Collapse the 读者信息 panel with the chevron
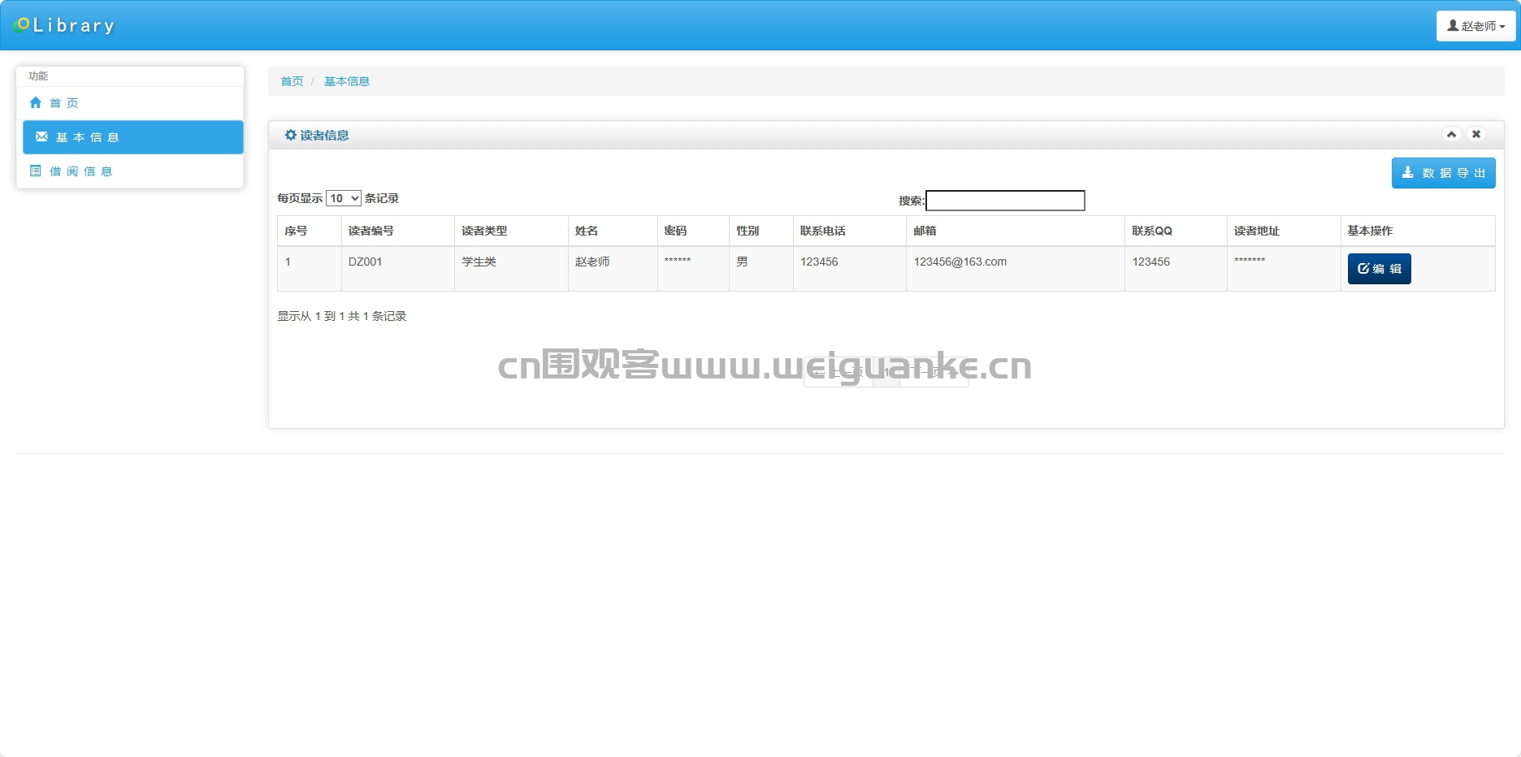 click(x=1451, y=134)
